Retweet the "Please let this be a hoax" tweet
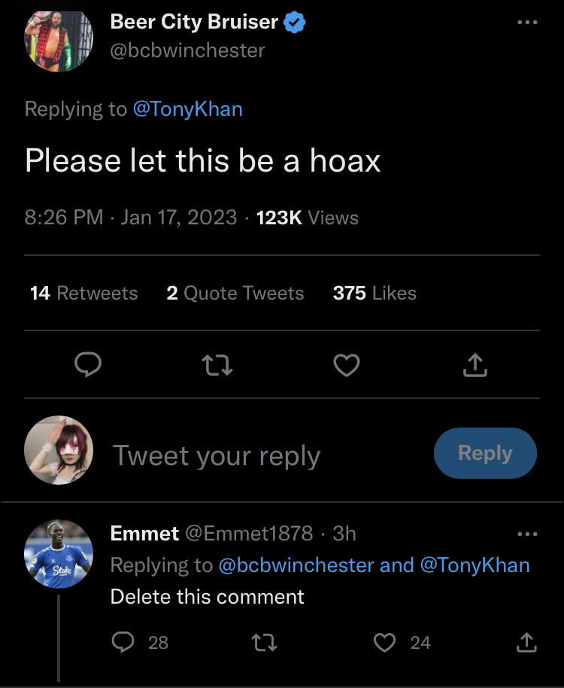564x688 pixels. (218, 365)
